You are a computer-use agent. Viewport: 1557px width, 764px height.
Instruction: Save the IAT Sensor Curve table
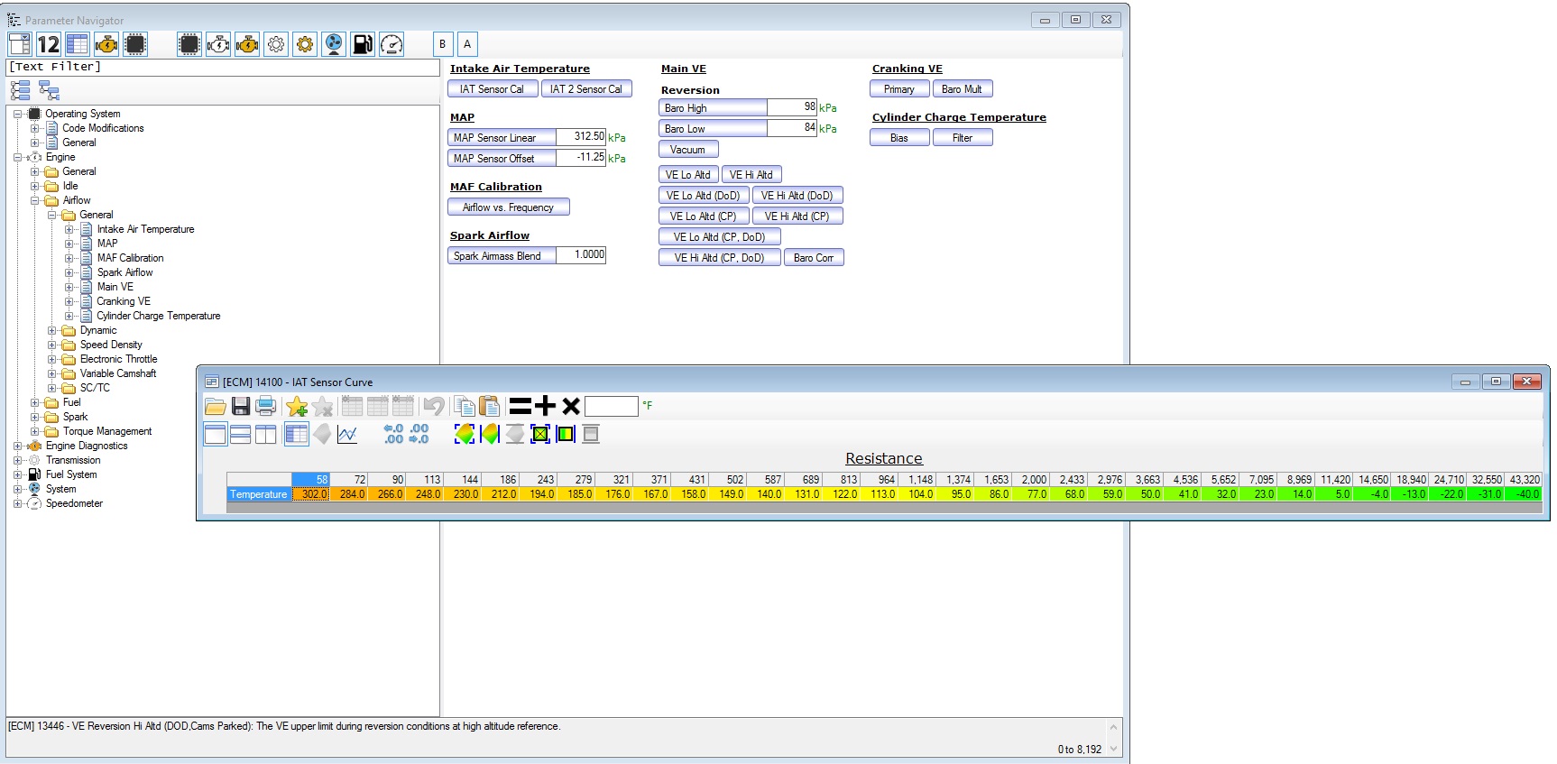[241, 406]
